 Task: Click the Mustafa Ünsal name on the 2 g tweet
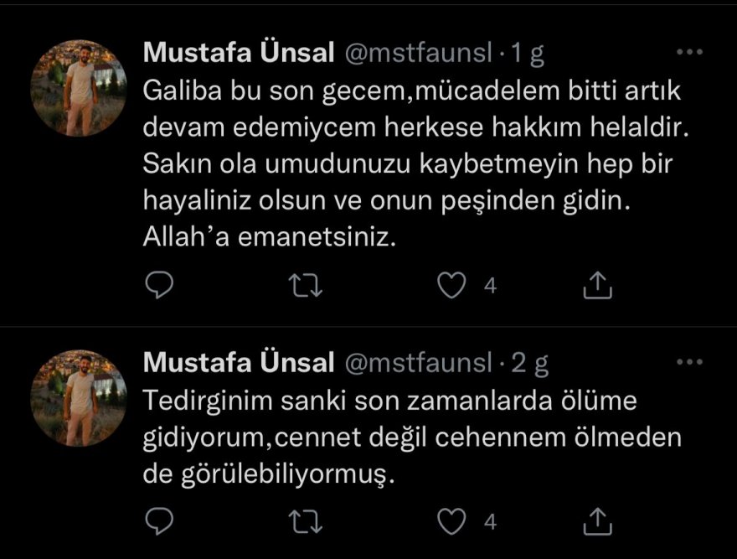point(239,362)
